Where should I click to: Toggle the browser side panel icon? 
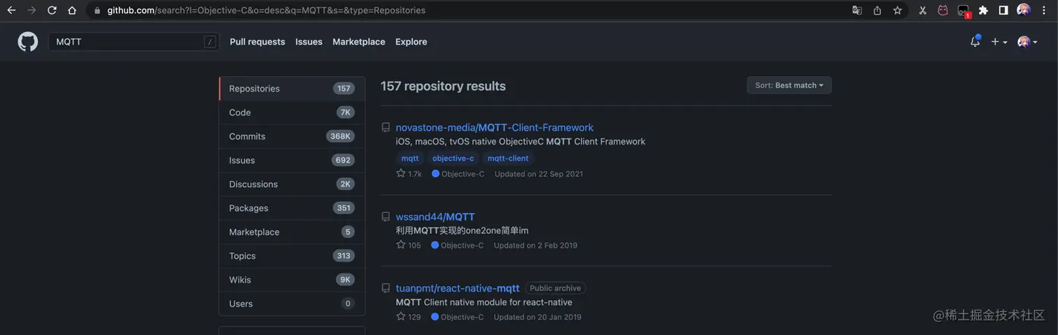(x=1003, y=10)
